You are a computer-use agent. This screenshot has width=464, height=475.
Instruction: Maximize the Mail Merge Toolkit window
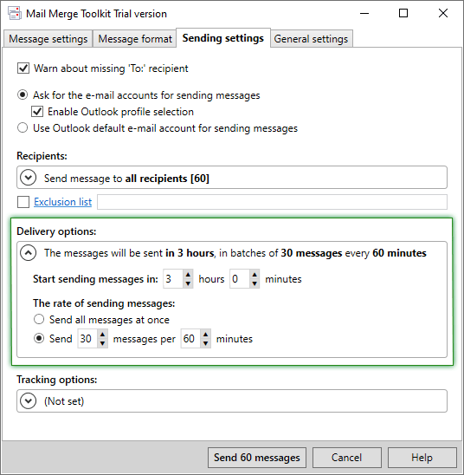pos(403,13)
